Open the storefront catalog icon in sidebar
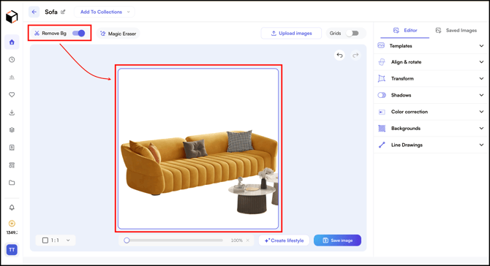The height and width of the screenshot is (266, 490). pos(12,165)
